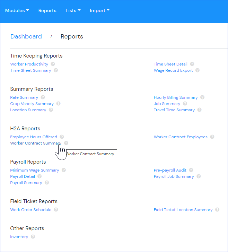Viewport: 228px width, 252px height.
Task: Open the Job Summary report
Action: (x=167, y=104)
